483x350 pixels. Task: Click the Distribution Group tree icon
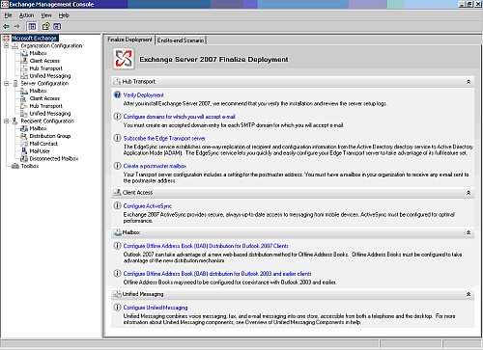(24, 136)
